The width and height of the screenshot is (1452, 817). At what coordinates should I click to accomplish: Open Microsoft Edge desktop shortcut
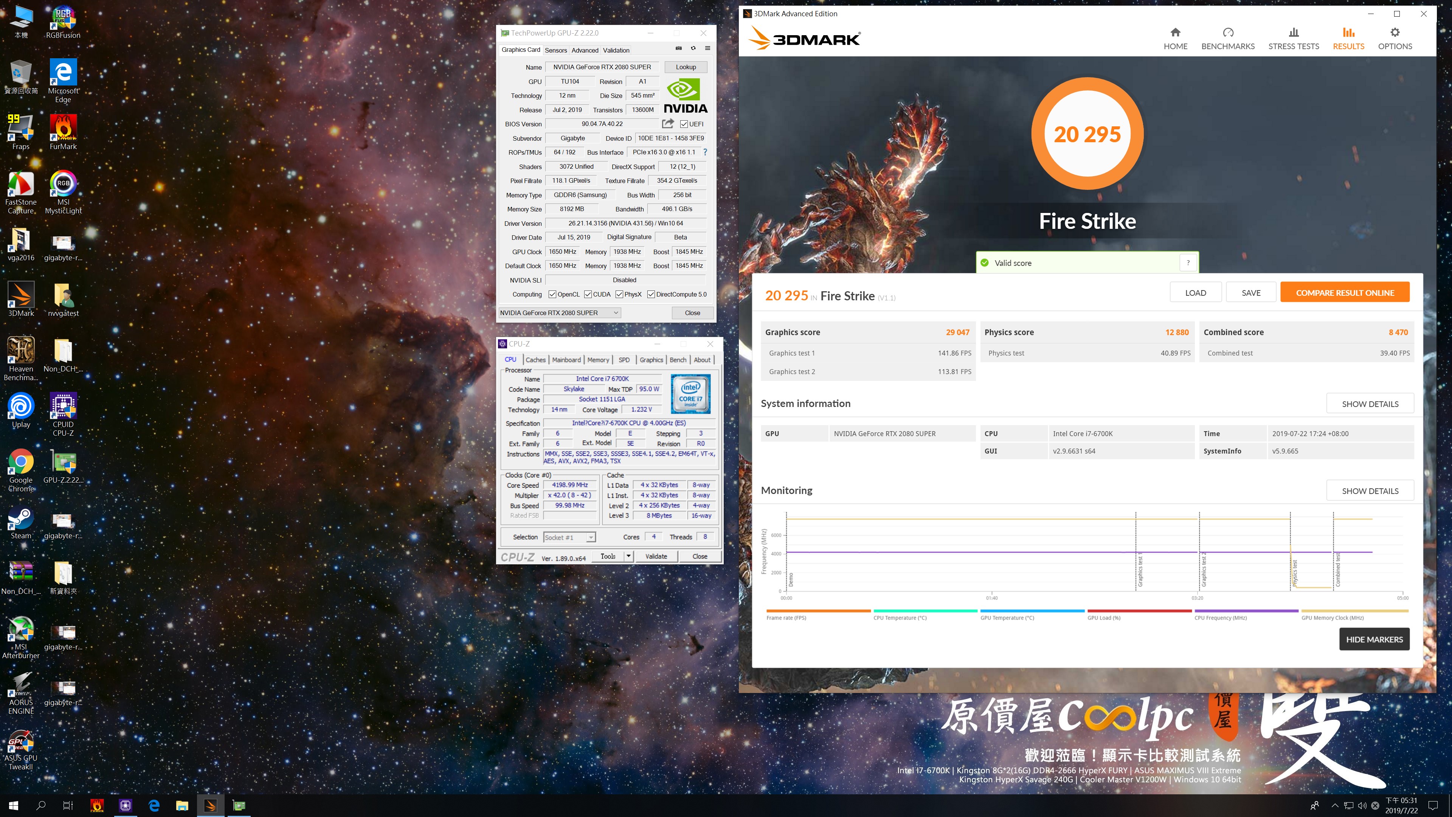(x=63, y=81)
